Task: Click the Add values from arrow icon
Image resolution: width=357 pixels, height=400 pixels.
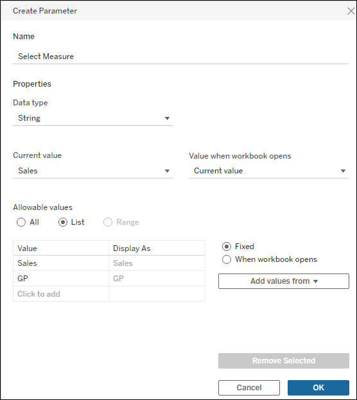Action: [x=316, y=281]
